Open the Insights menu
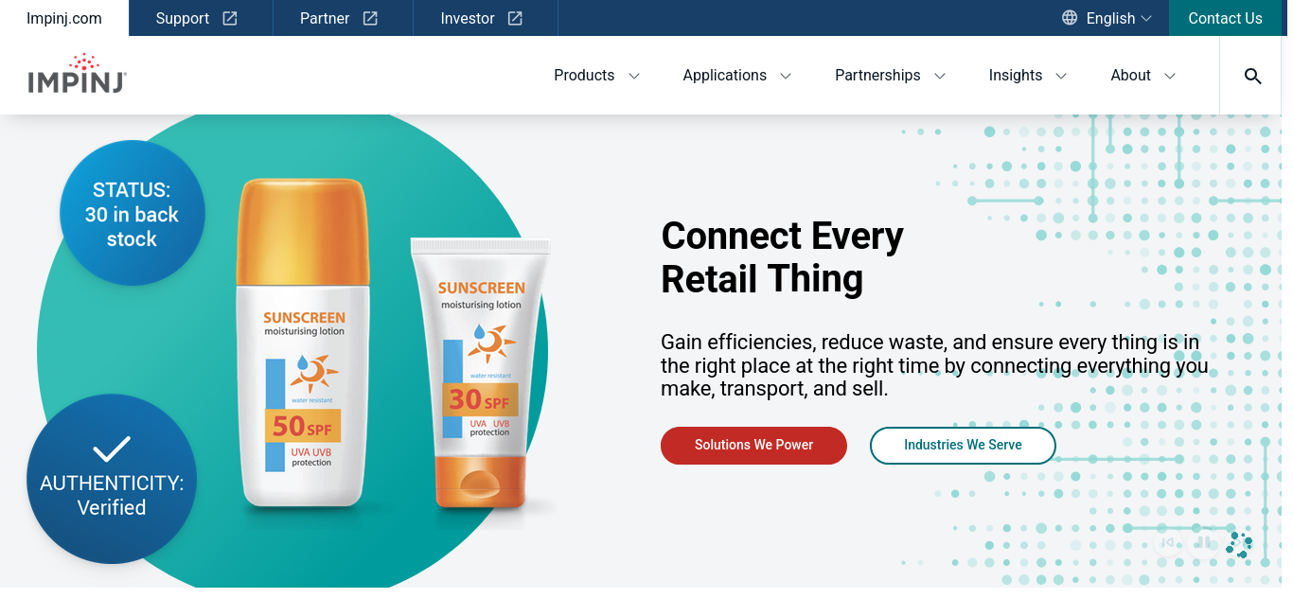Image resolution: width=1293 pixels, height=616 pixels. [x=1028, y=76]
